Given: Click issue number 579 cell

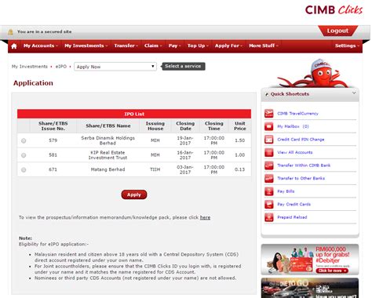Looking at the screenshot, I should tap(53, 140).
